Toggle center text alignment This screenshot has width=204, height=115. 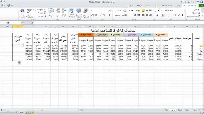tap(147, 15)
